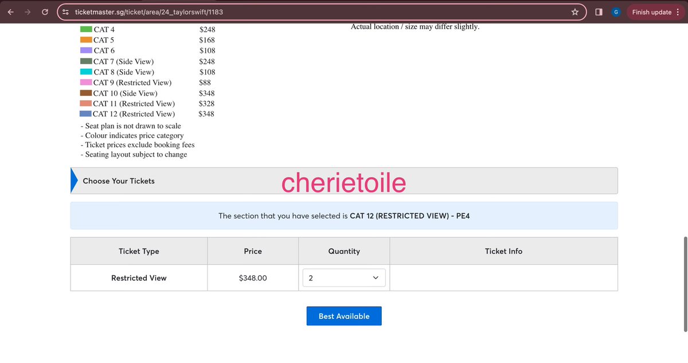
Task: Click the 'Seating layout subject to change' note
Action: tap(134, 154)
